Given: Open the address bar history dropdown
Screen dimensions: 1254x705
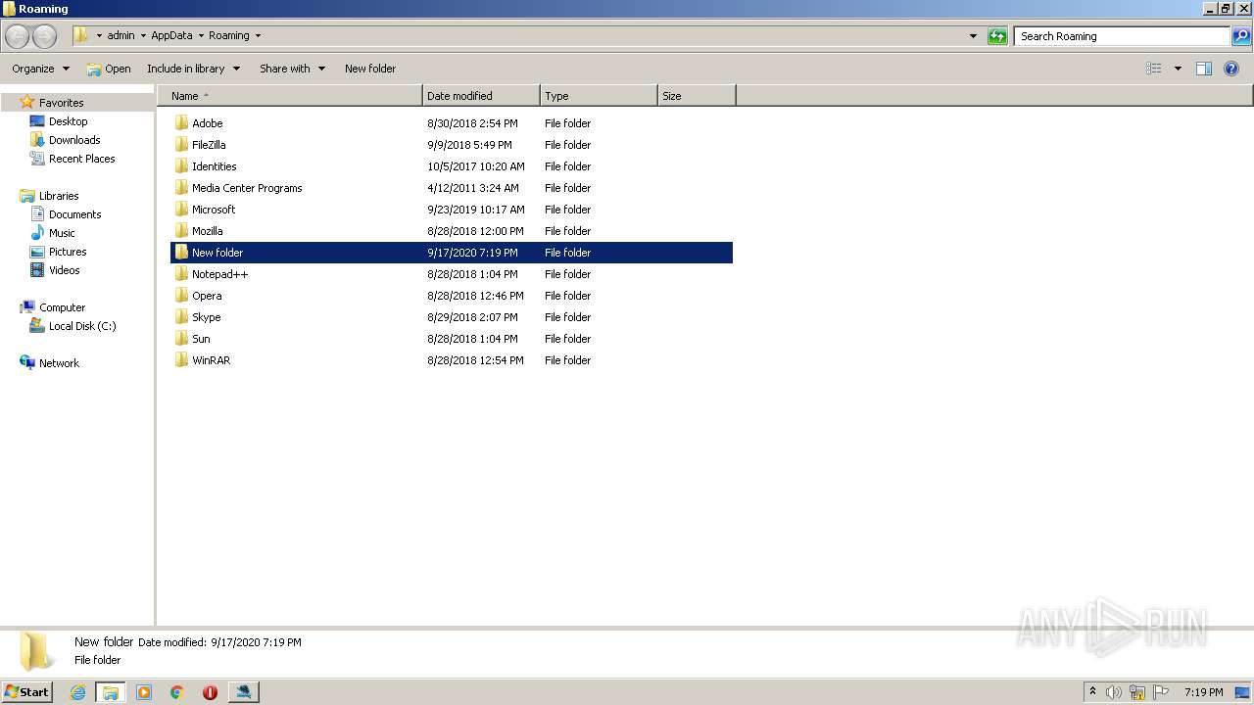Looking at the screenshot, I should (973, 36).
